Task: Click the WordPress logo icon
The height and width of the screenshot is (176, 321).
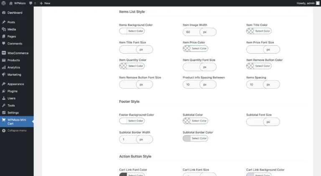Action: coord(3,3)
